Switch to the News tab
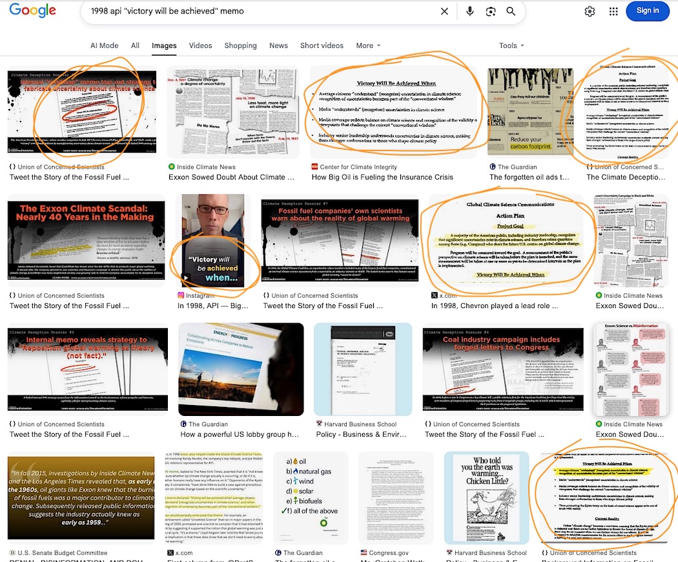Viewport: 678px width, 562px height. tap(278, 46)
